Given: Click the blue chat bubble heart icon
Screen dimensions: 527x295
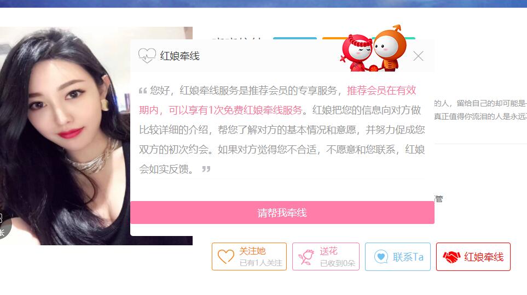Looking at the screenshot, I should click(381, 257).
